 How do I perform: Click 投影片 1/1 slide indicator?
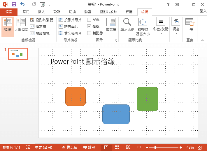click(11, 147)
